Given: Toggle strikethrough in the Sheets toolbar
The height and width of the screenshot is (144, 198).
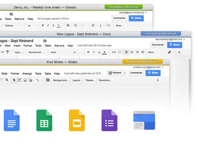Looking at the screenshot, I should click(x=53, y=25).
